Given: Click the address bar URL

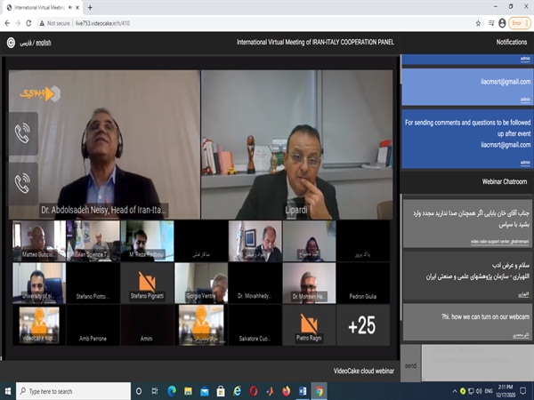Looking at the screenshot, I should 102,23.
